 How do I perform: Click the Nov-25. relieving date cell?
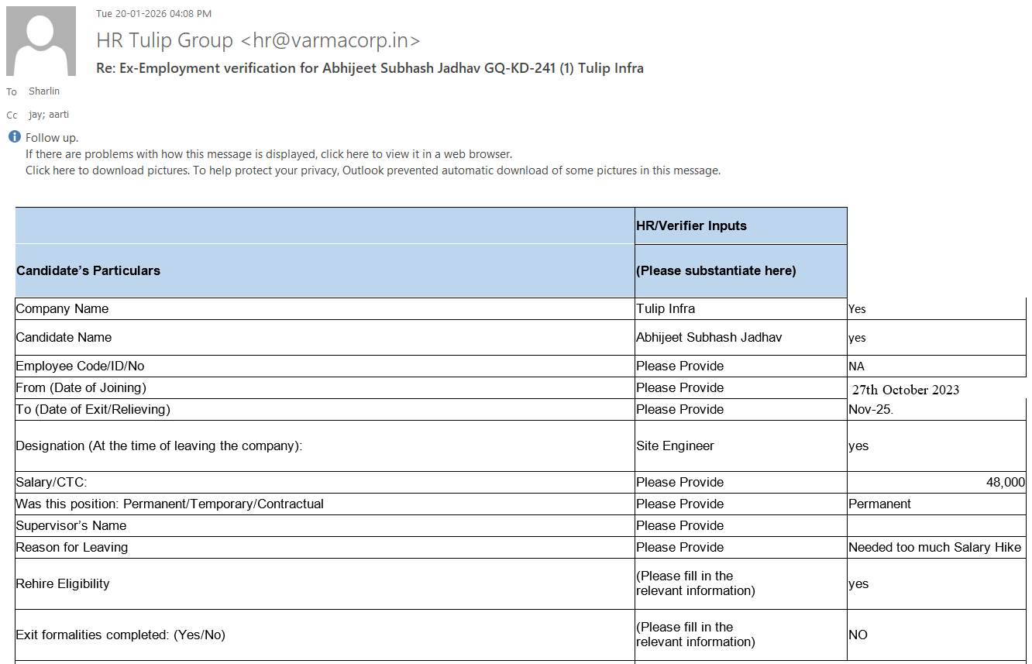click(x=870, y=409)
